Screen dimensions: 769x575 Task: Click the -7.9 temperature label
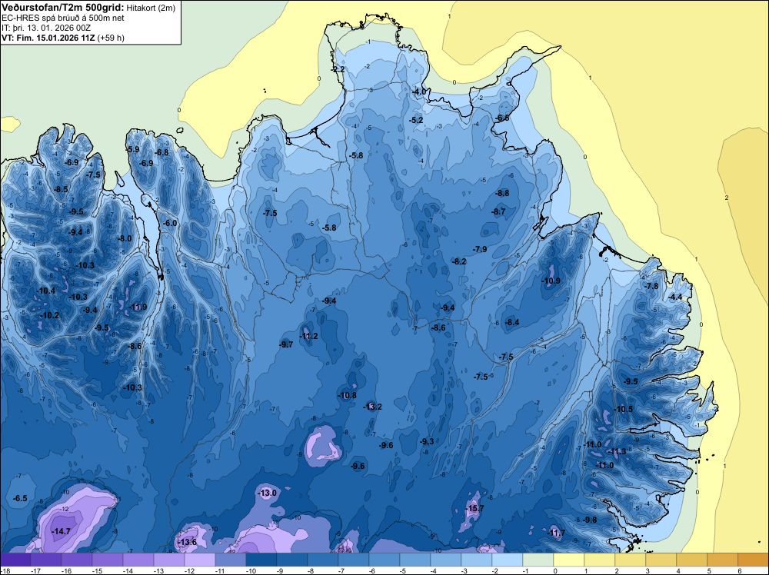coord(480,249)
